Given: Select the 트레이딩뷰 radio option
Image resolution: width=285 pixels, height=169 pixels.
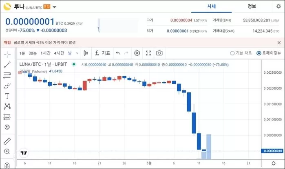Looking at the screenshot, I should tap(259, 53).
